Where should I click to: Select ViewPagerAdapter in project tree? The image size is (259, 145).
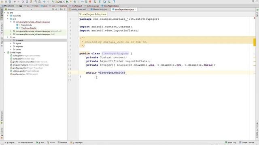tap(29, 28)
